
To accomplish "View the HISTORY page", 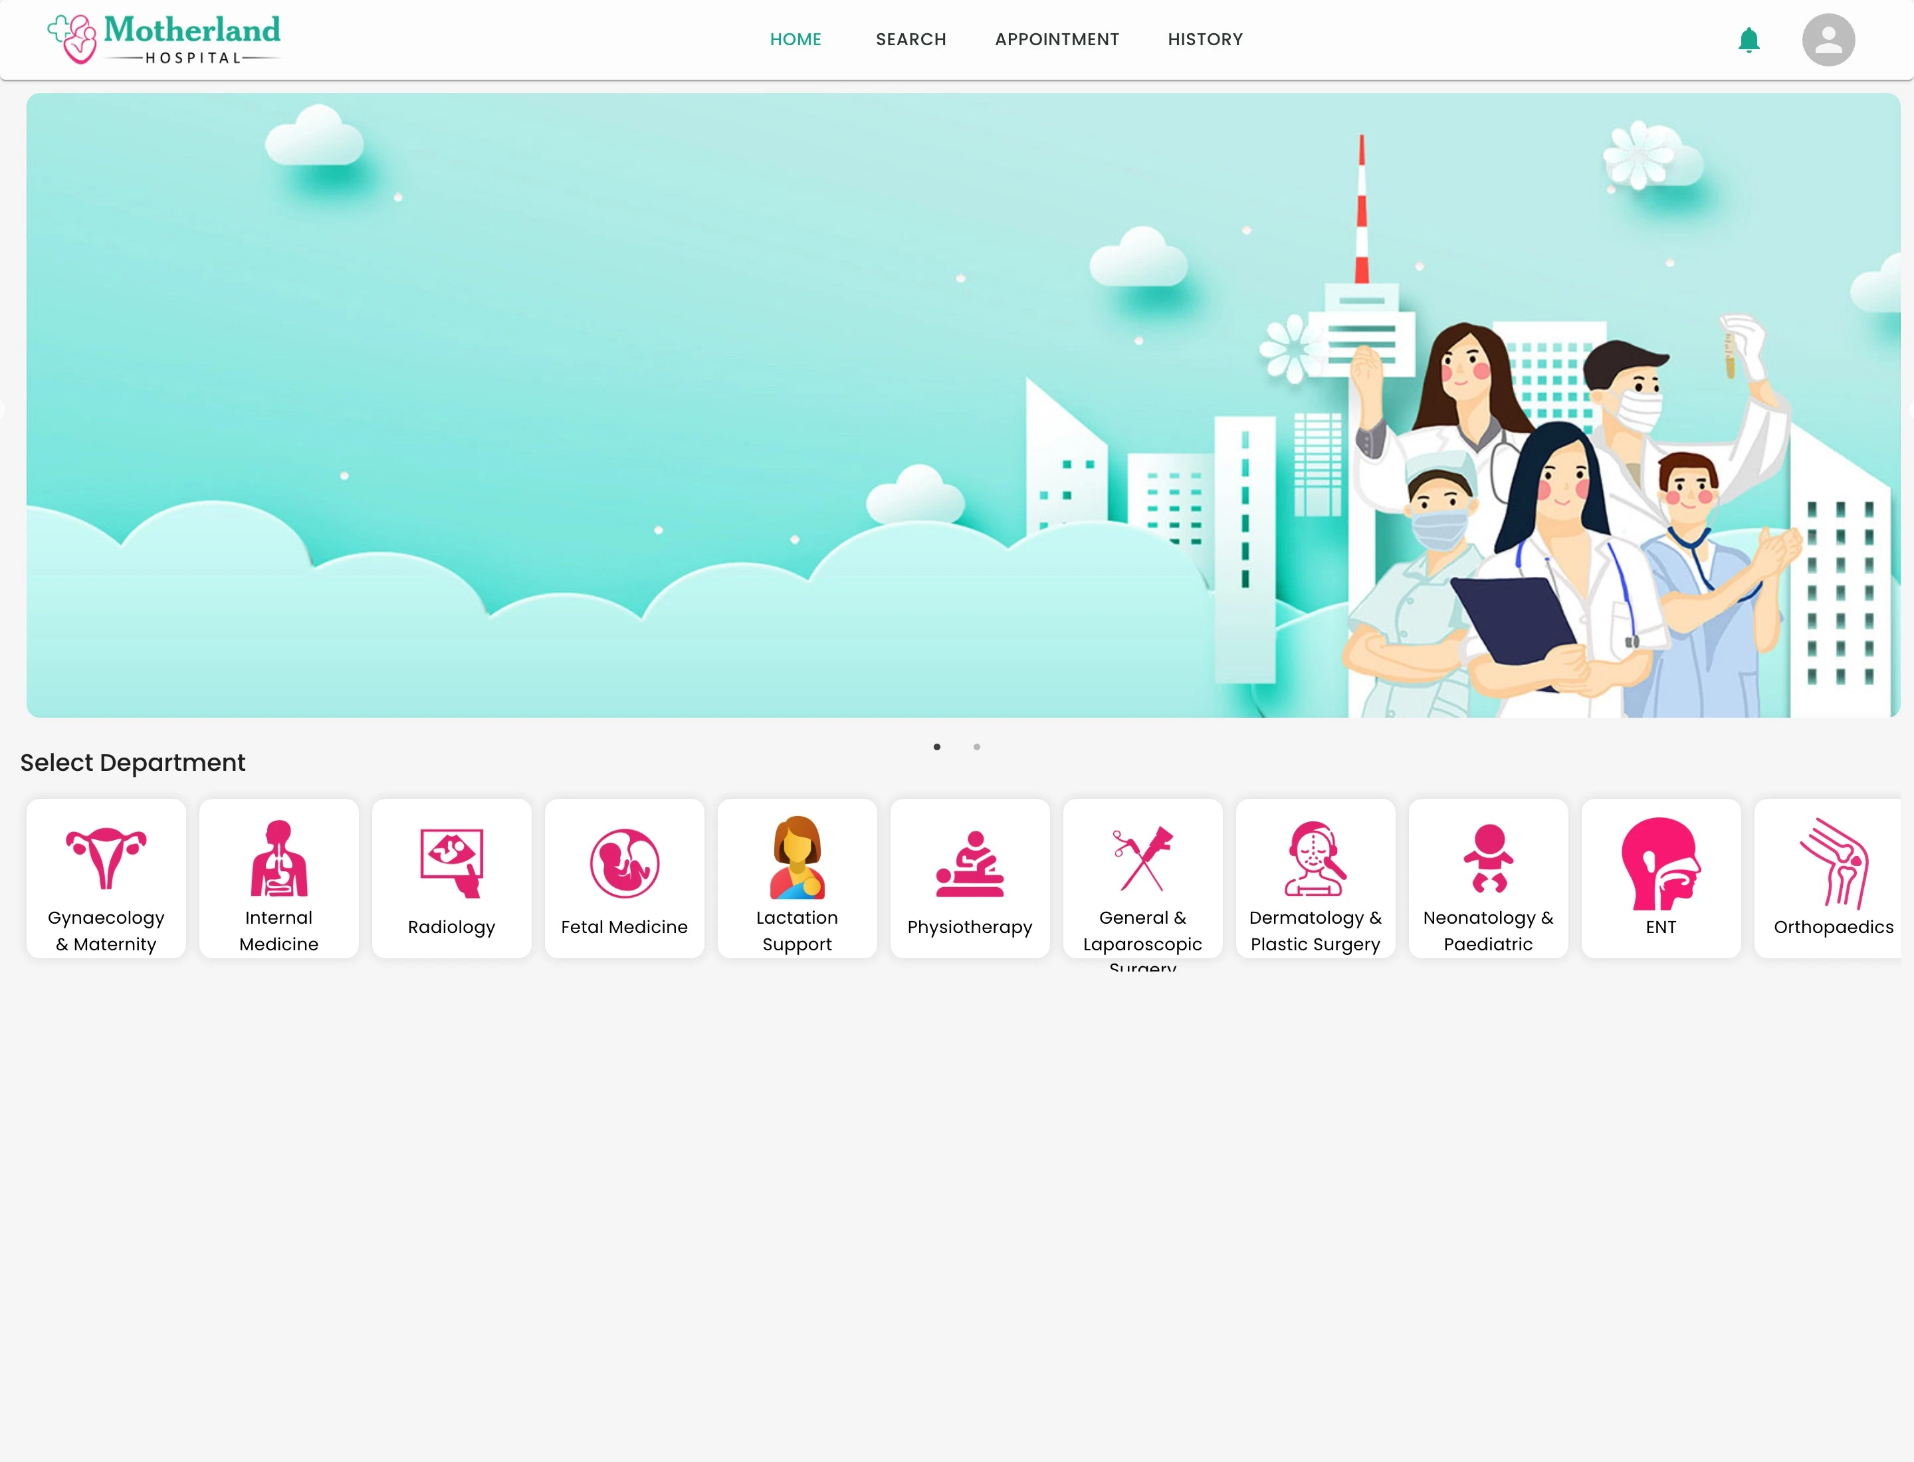I will click(1205, 40).
